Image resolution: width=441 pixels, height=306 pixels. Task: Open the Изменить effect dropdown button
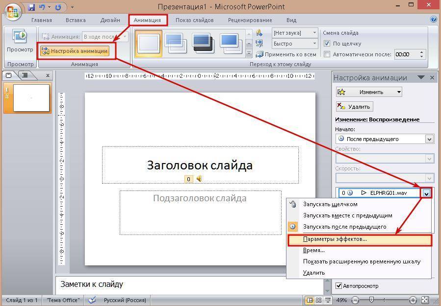(369, 92)
